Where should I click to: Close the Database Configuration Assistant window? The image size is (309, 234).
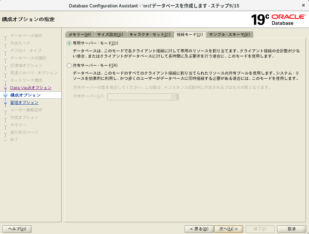tap(303, 6)
